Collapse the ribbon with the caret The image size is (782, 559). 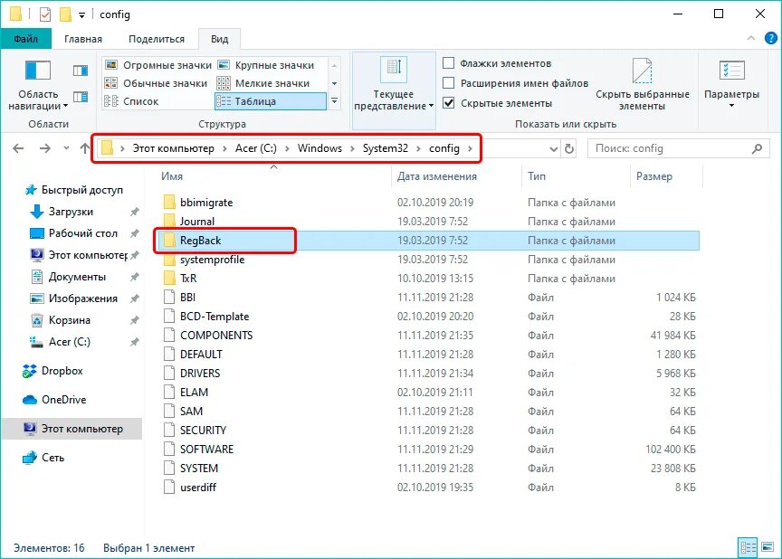[x=751, y=38]
